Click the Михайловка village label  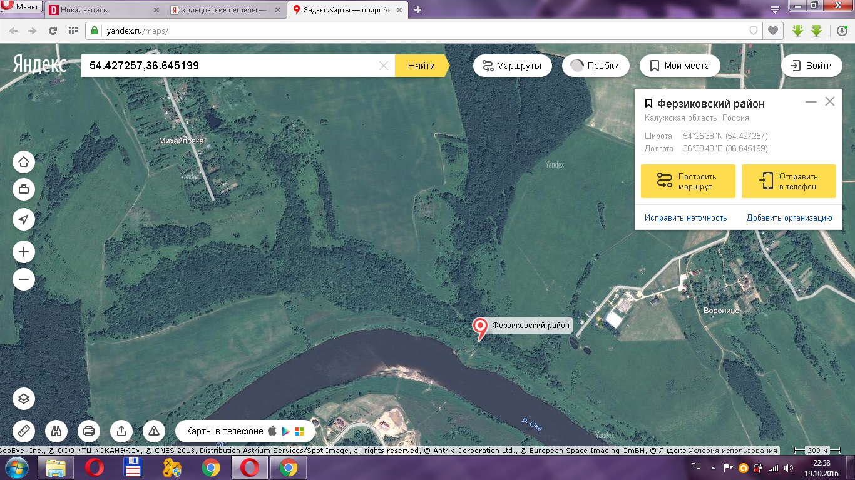[x=181, y=141]
